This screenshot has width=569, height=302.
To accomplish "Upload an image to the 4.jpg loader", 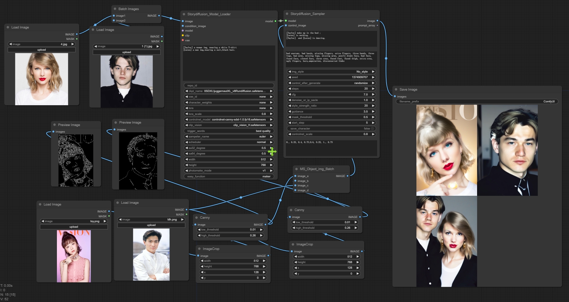I will (x=42, y=50).
